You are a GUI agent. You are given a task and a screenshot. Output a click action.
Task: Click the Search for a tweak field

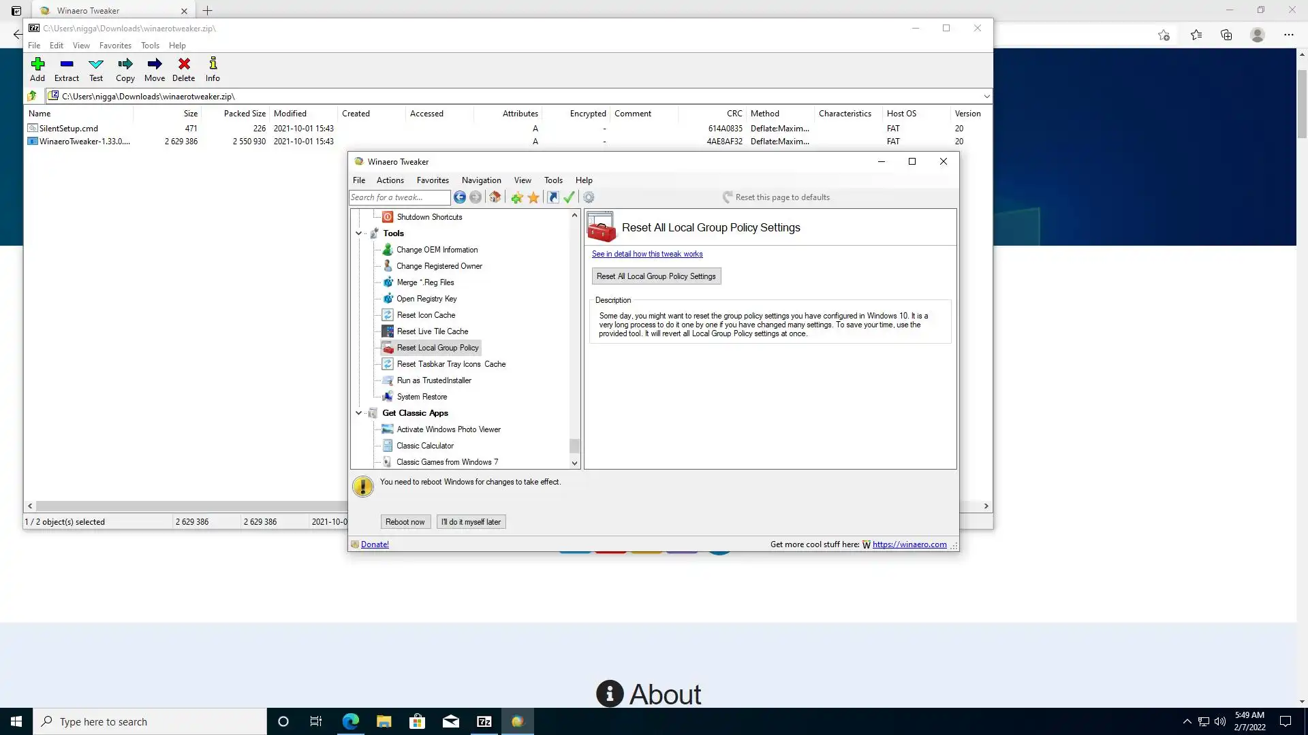tap(399, 197)
